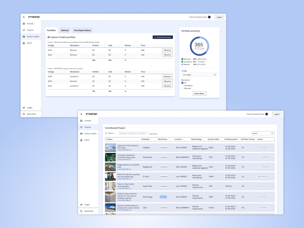Click the green Avoidance legend swatch
This screenshot has width=304, height=228.
coord(182,62)
